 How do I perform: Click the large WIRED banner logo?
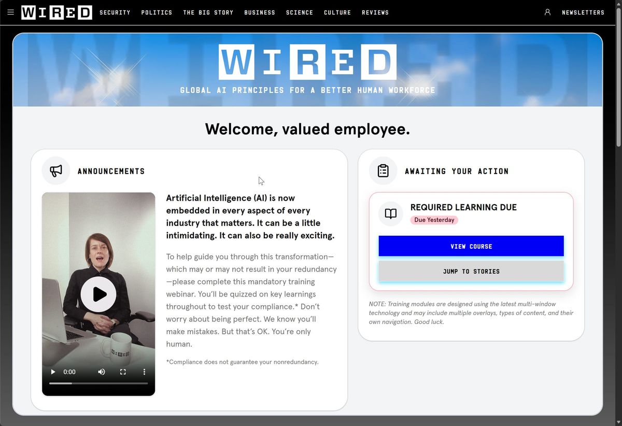307,62
